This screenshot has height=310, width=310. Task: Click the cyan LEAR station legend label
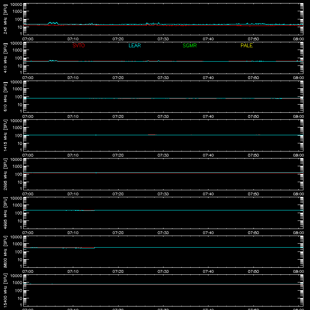(134, 45)
